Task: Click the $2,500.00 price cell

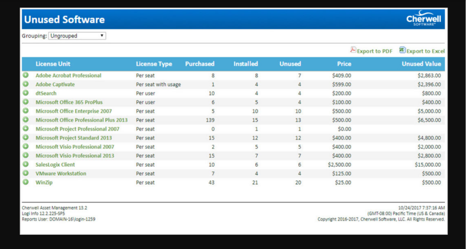Action: pyautogui.click(x=339, y=164)
